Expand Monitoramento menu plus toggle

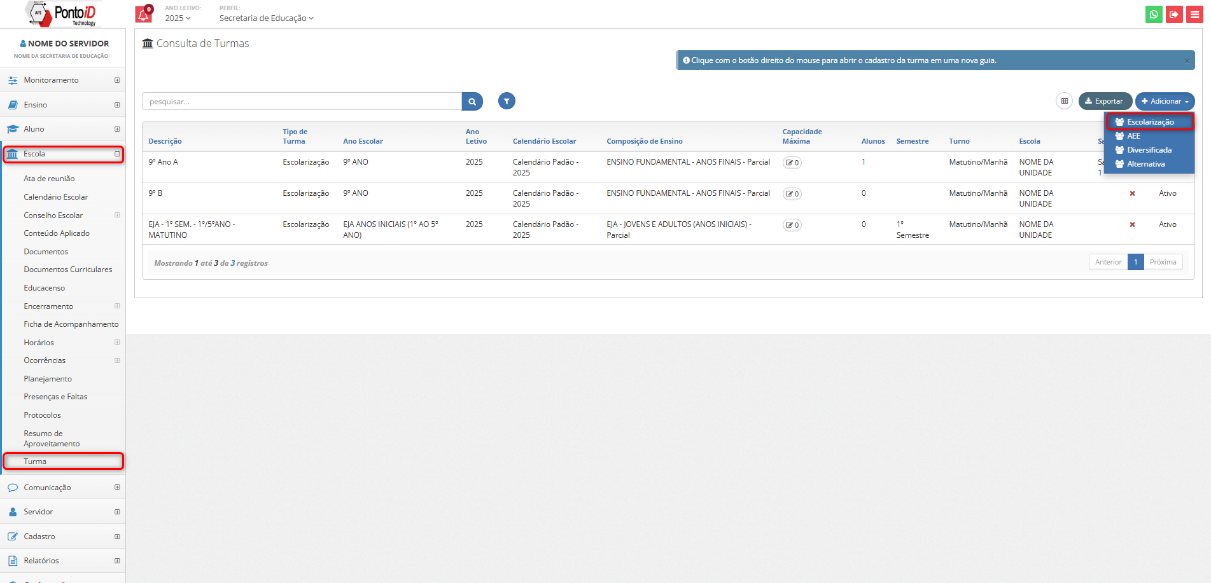(117, 80)
